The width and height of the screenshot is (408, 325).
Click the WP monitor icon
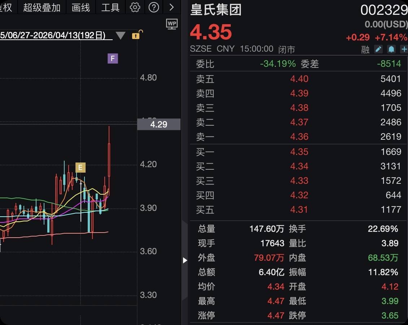click(172, 24)
